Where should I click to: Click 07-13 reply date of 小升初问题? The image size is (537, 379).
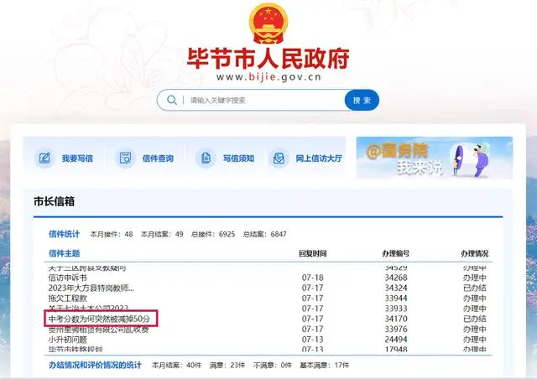click(313, 340)
